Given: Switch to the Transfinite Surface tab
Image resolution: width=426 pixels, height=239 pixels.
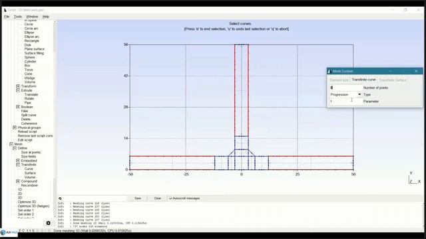Looking at the screenshot, I should pos(393,80).
